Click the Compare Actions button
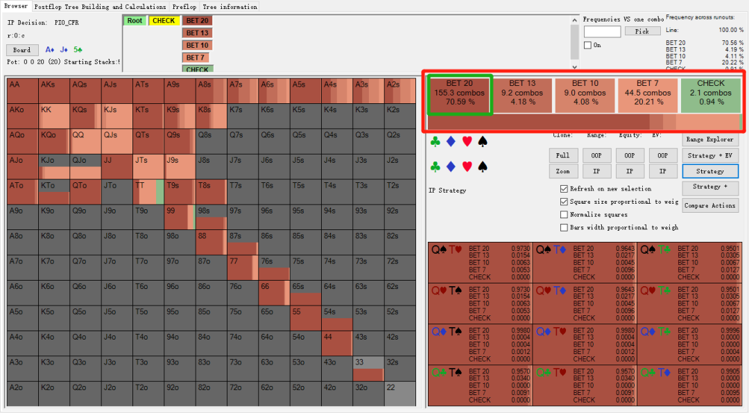The image size is (749, 413). click(710, 206)
